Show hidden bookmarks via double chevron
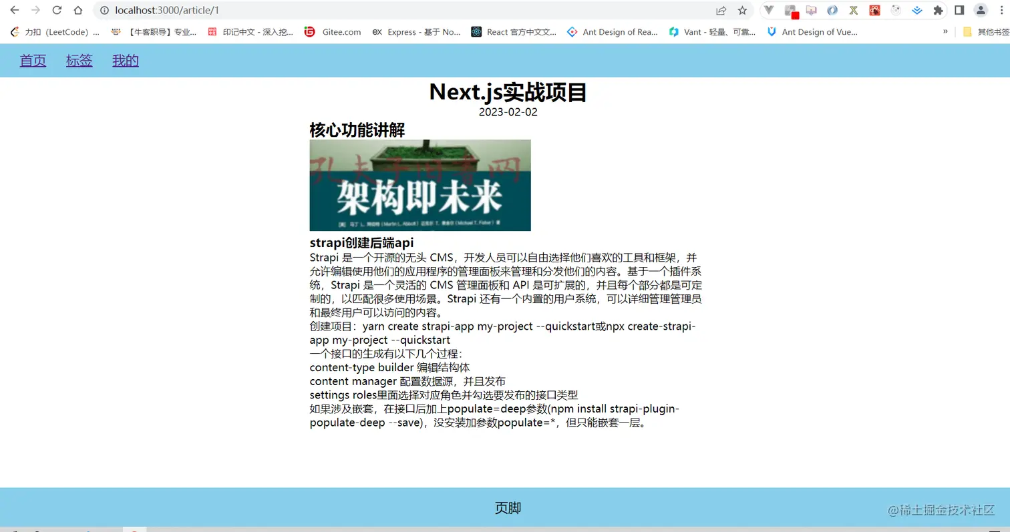 [945, 31]
